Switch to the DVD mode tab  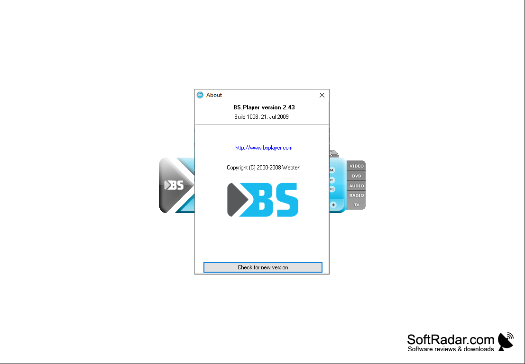[x=356, y=176]
